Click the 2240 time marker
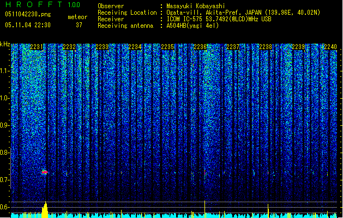The height and width of the screenshot is (218, 343). pyautogui.click(x=330, y=47)
